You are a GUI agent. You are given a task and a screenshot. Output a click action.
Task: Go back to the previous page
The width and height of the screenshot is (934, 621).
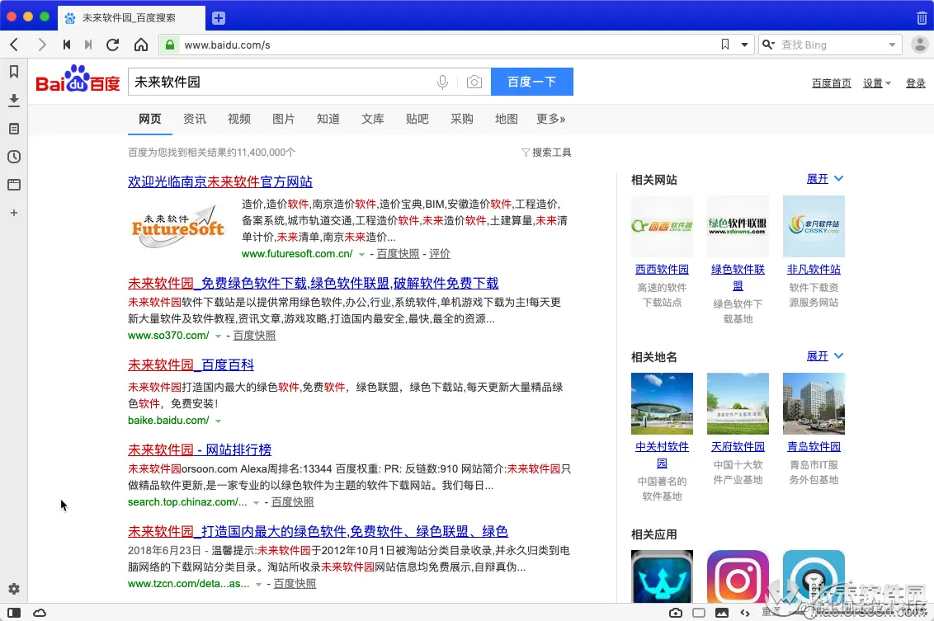(14, 45)
